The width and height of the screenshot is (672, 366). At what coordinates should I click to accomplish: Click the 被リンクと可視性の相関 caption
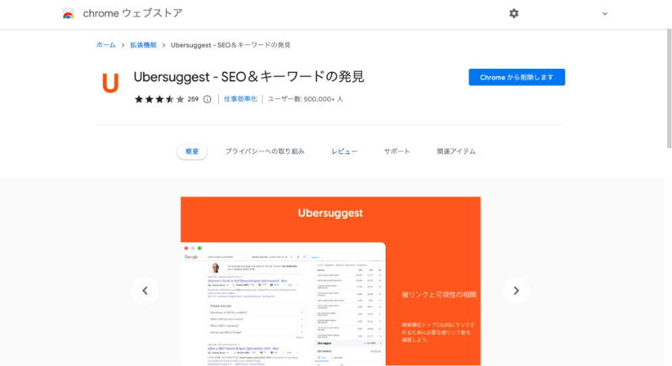coord(439,294)
